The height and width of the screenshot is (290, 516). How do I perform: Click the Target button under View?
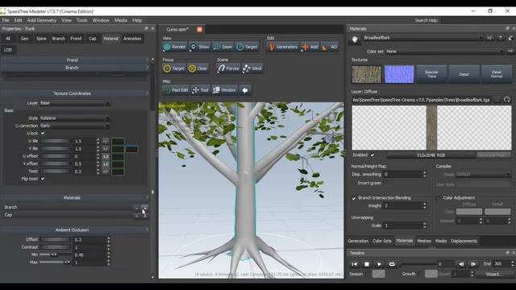(x=247, y=47)
